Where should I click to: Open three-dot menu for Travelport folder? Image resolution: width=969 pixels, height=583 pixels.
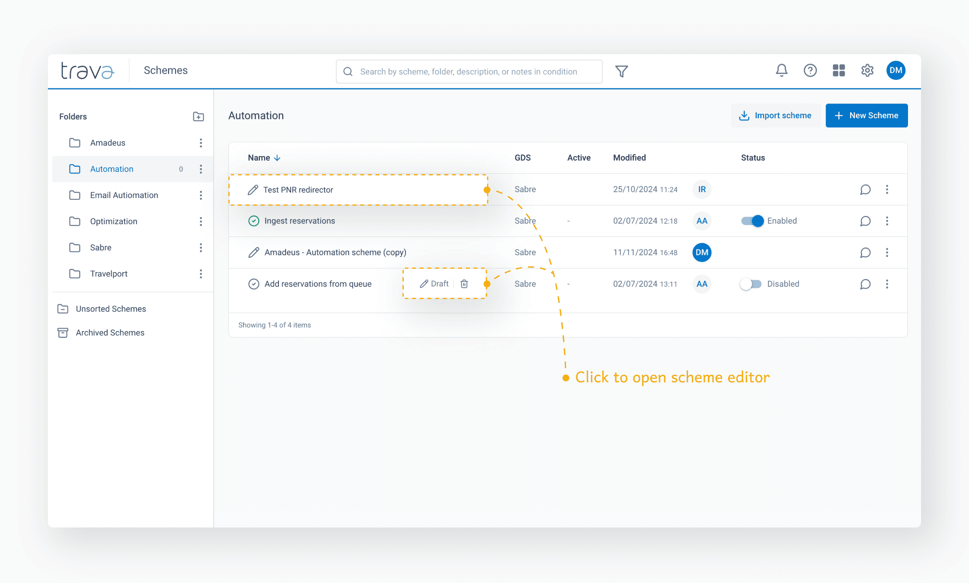point(201,274)
